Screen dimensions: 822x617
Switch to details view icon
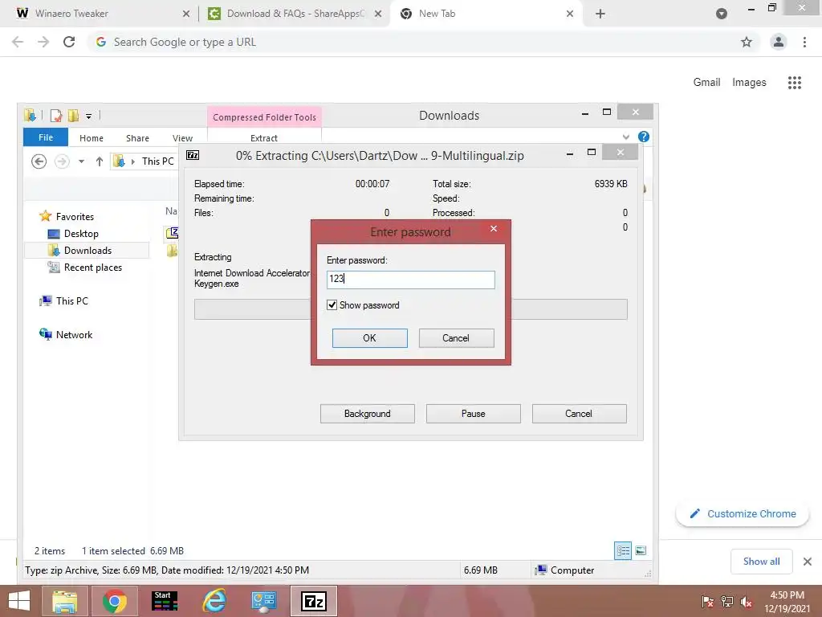coord(623,550)
